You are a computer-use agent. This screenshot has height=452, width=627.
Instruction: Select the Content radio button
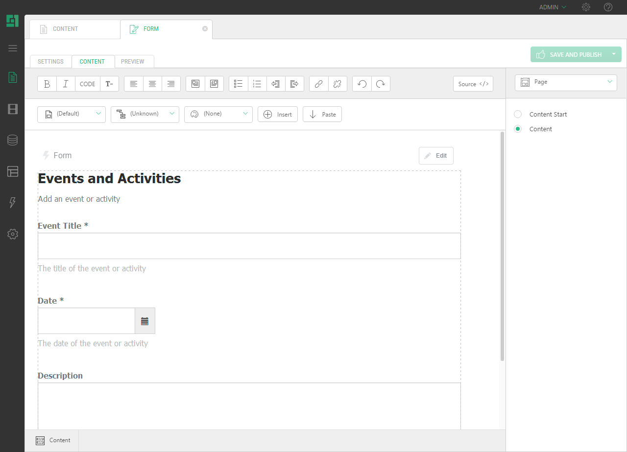tap(518, 129)
